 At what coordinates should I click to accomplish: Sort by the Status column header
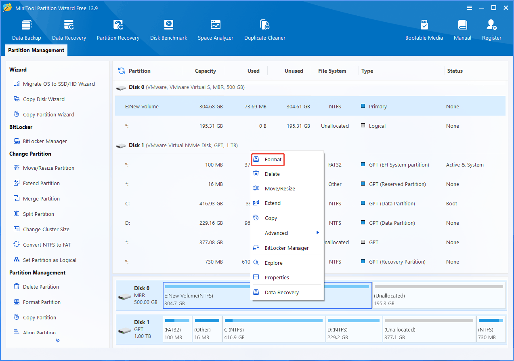pyautogui.click(x=455, y=71)
